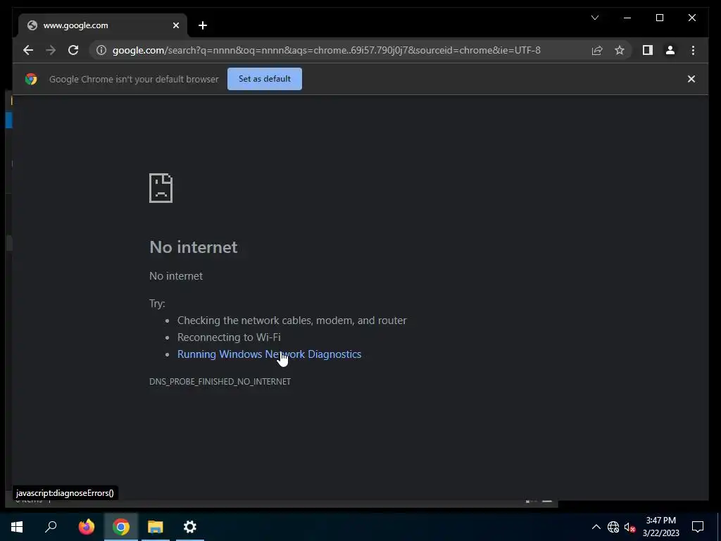Click the sad page error icon

[x=161, y=188]
